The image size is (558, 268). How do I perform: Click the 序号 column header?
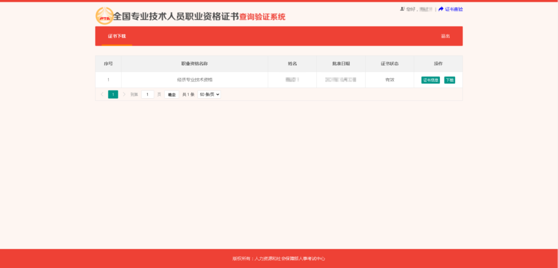click(108, 64)
